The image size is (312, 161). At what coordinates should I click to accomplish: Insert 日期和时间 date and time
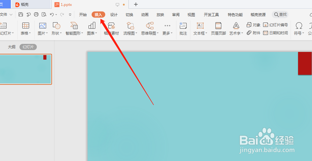coord(275,33)
